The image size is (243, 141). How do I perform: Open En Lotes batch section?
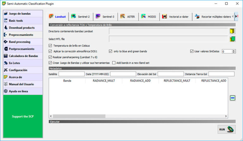point(23,63)
